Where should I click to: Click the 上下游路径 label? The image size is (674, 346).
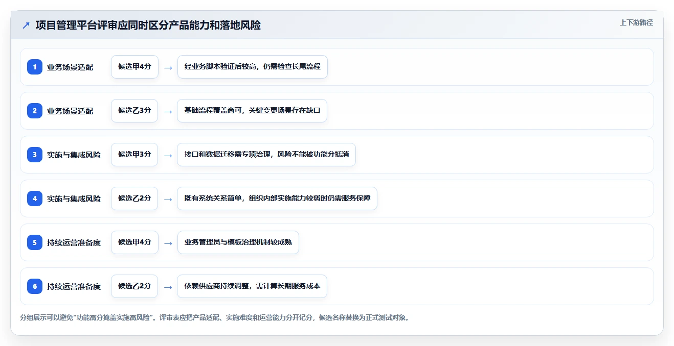click(636, 22)
